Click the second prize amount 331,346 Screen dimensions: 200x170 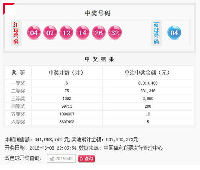148,91
